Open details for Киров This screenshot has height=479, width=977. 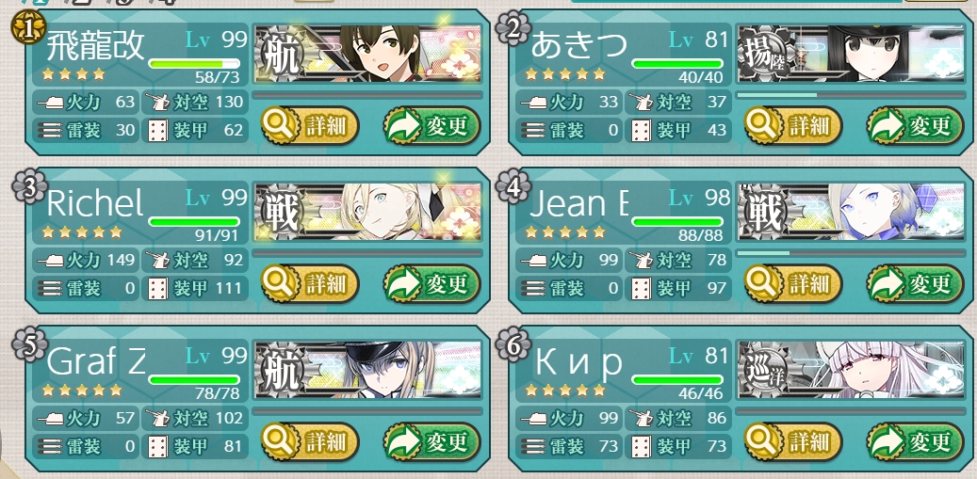793,441
